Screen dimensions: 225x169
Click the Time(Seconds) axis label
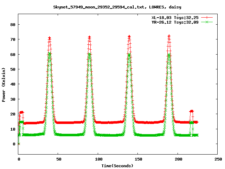tap(117, 166)
